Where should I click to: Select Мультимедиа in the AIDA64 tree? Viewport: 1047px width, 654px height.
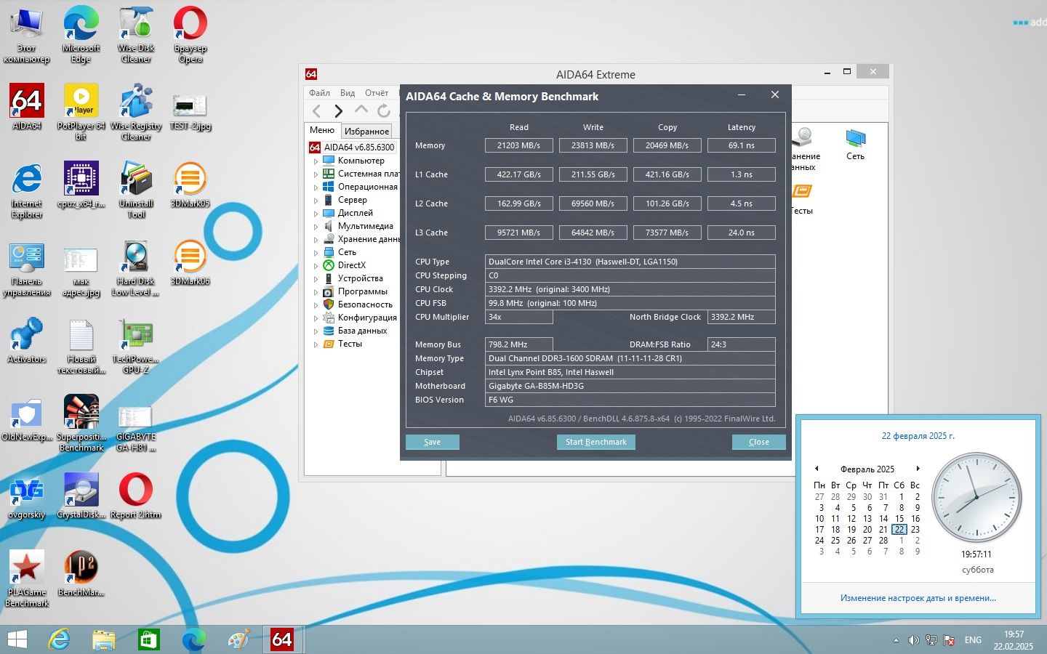(365, 226)
